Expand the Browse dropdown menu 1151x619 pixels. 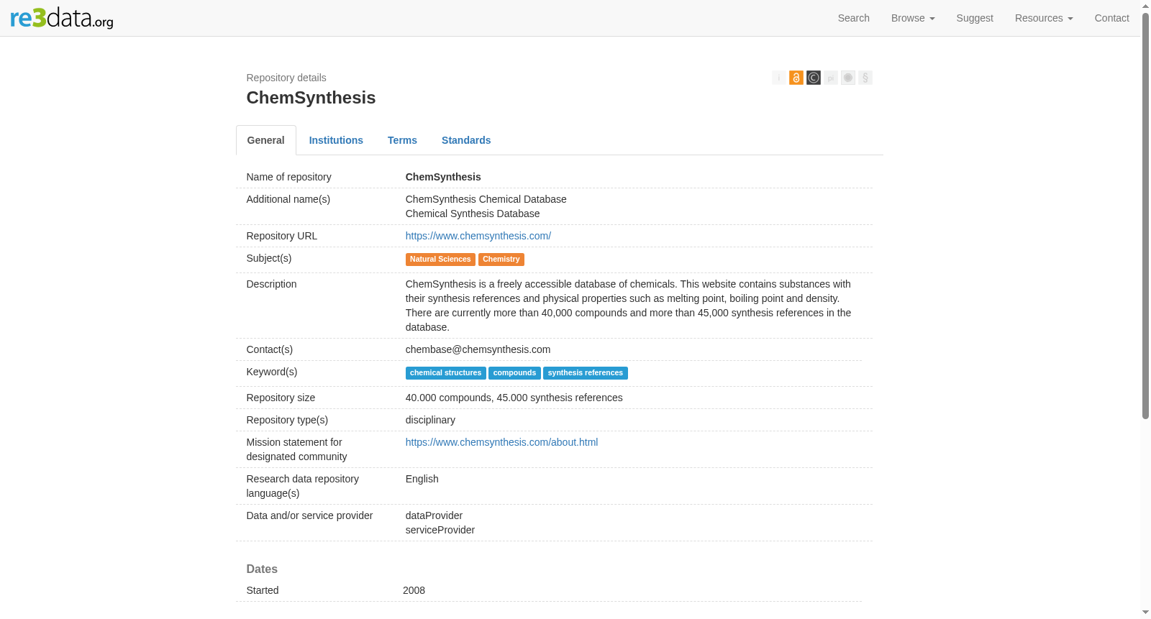pos(913,18)
